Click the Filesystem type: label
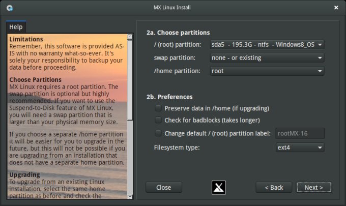Image resolution: width=346 pixels, height=206 pixels. pos(177,148)
